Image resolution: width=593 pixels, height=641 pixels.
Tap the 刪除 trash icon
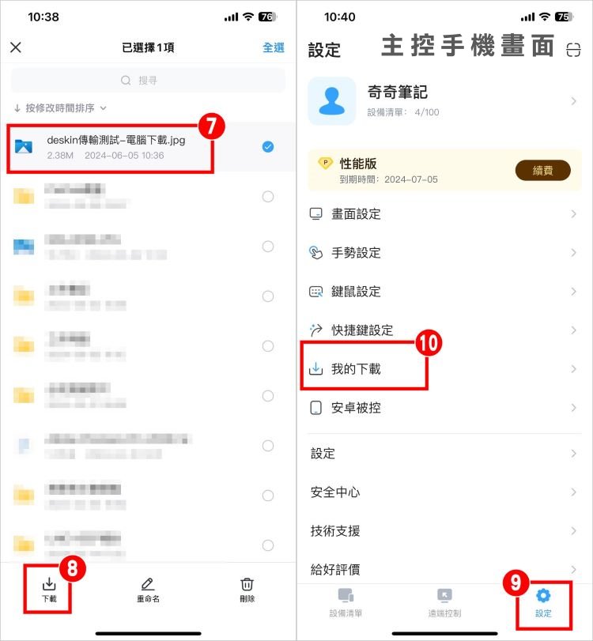tap(247, 585)
